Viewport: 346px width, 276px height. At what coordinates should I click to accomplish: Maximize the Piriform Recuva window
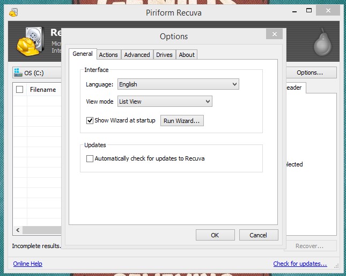pos(309,10)
